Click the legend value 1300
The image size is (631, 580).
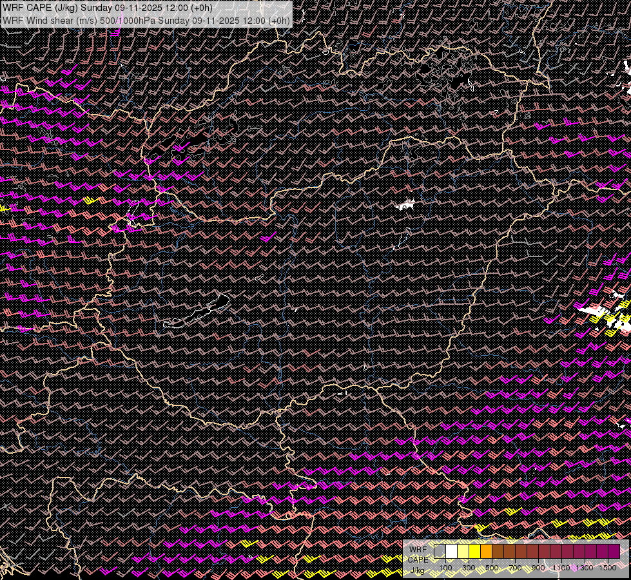click(x=585, y=568)
